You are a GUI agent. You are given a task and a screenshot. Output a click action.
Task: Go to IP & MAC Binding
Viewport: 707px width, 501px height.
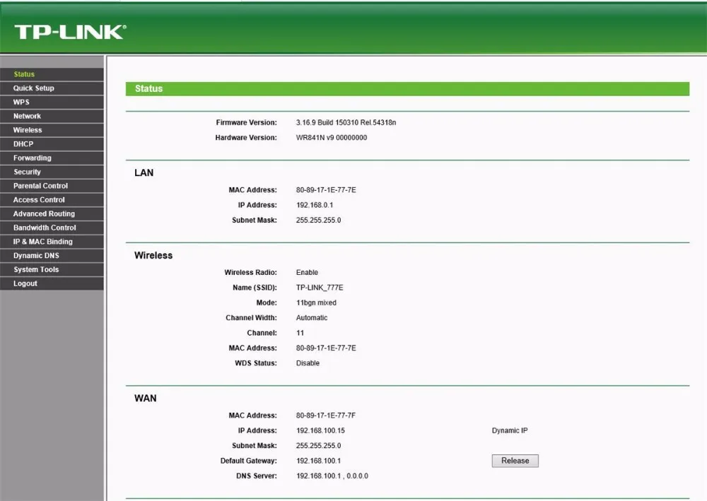click(52, 242)
